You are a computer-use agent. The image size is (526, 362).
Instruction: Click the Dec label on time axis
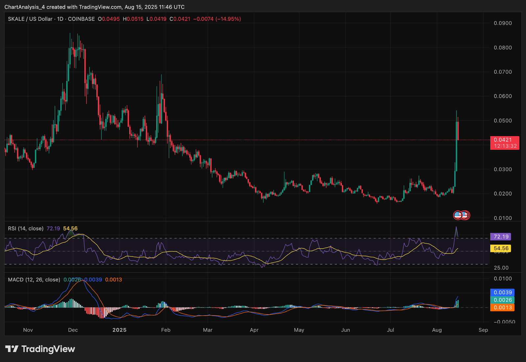73,330
